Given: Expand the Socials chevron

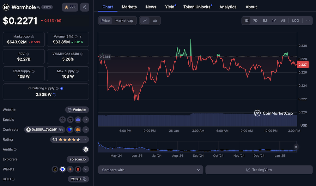Looking at the screenshot, I should 85,120.
